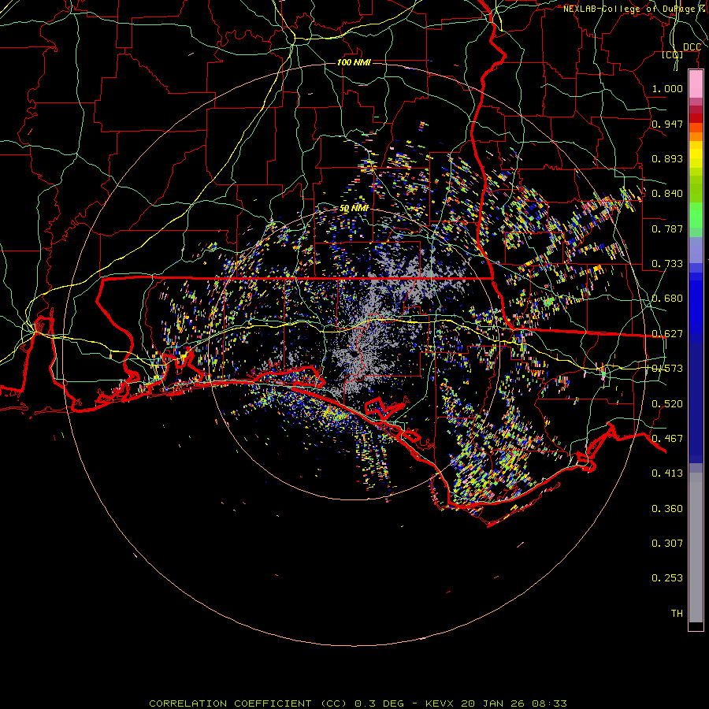
Task: Pick the red swatch on the colorbar
Action: (696, 118)
